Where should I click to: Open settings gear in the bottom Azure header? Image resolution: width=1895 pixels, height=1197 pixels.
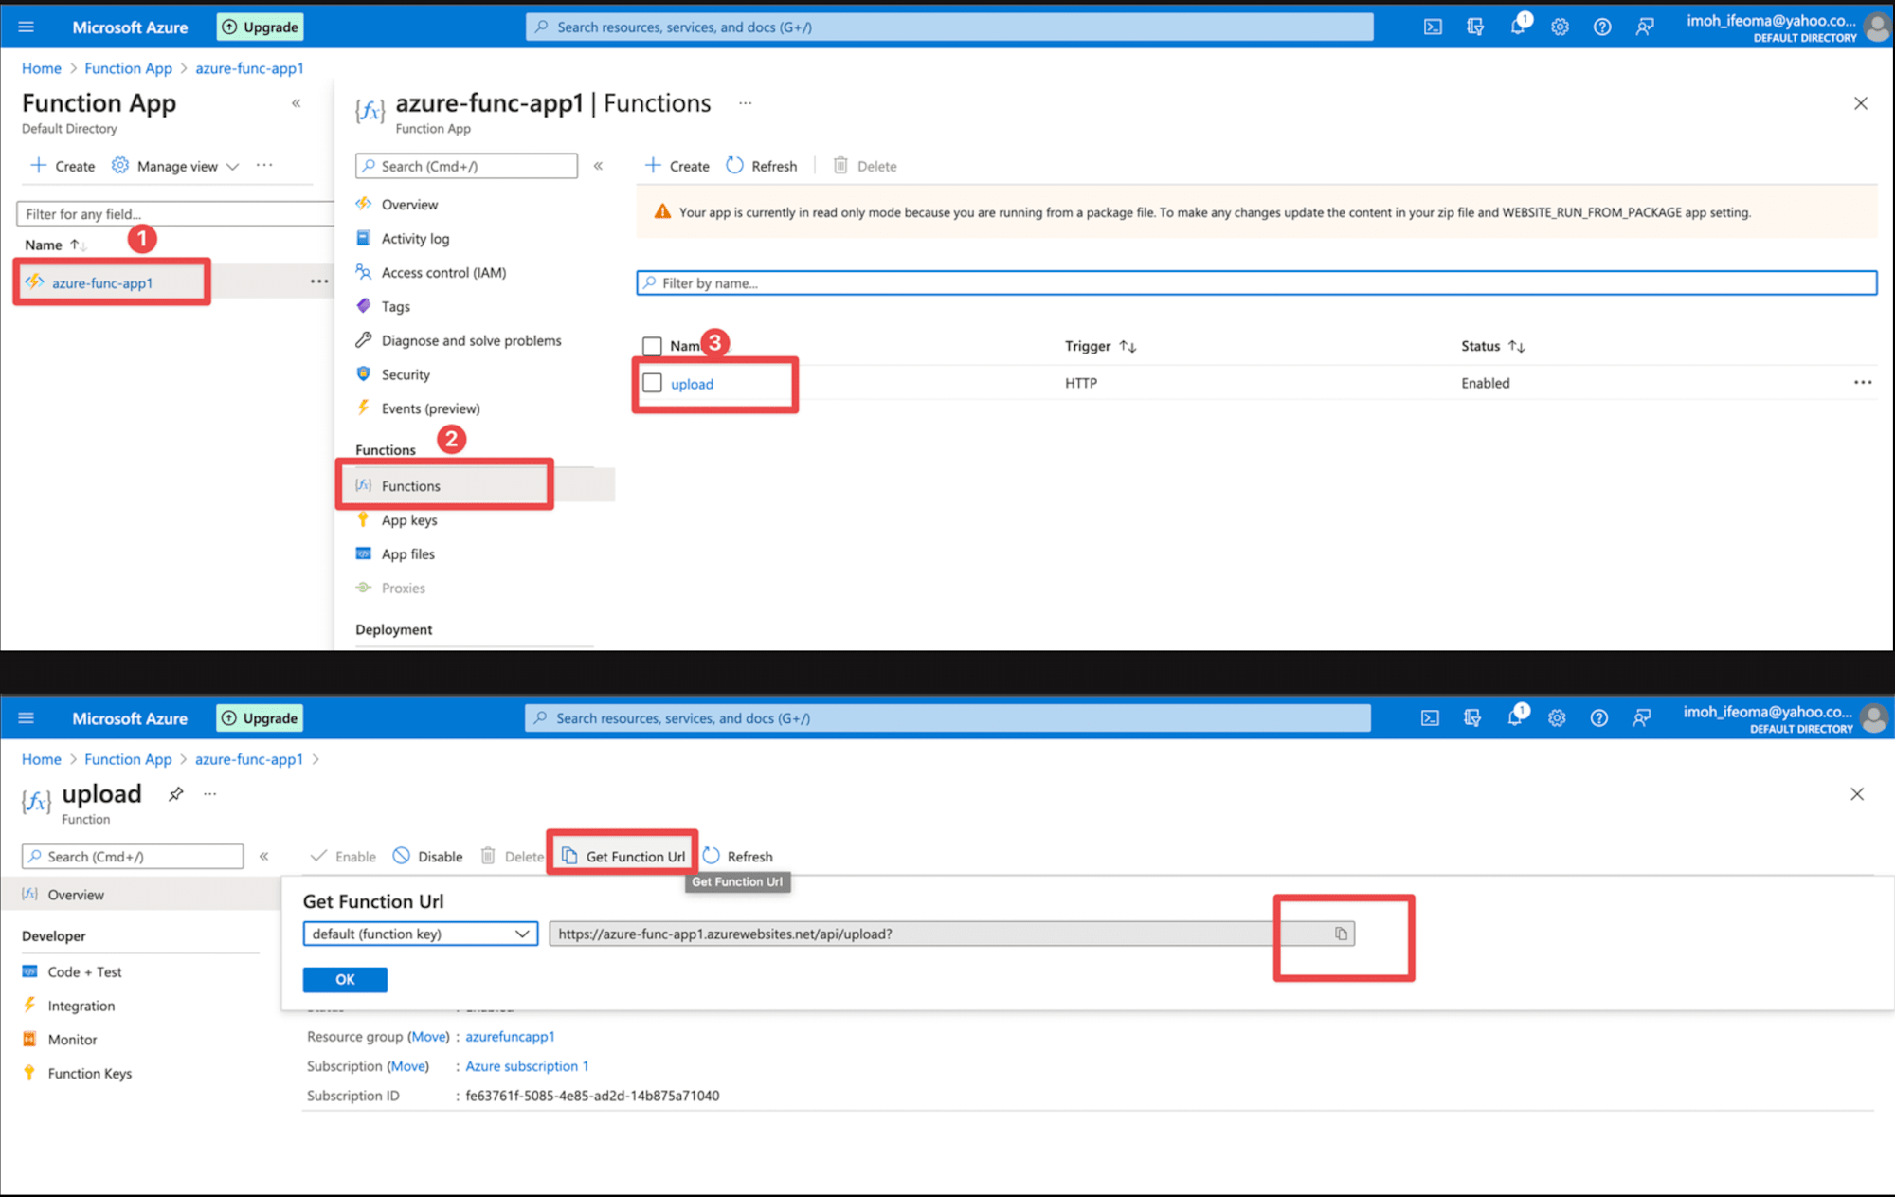pos(1557,717)
